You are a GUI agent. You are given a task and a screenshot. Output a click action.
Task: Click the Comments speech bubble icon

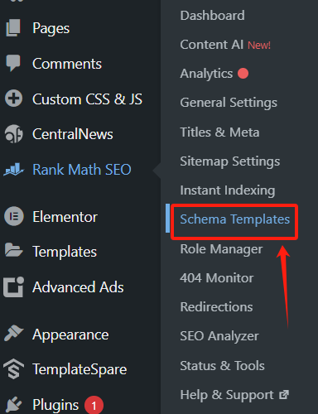click(13, 63)
